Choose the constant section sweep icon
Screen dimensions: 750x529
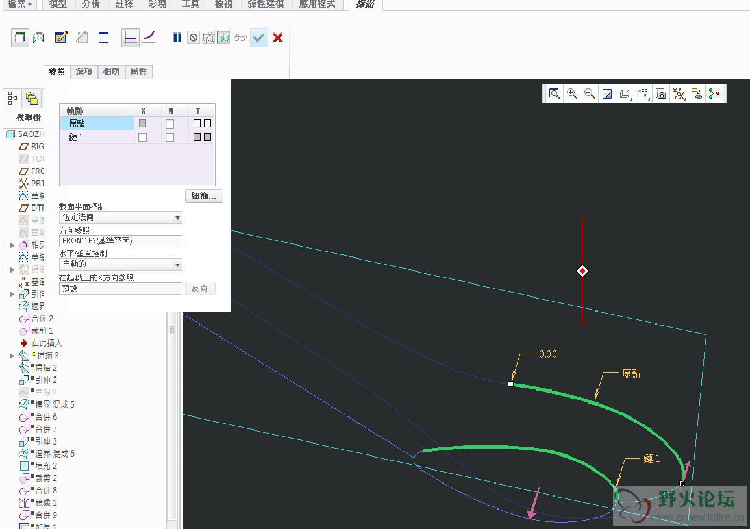[130, 37]
